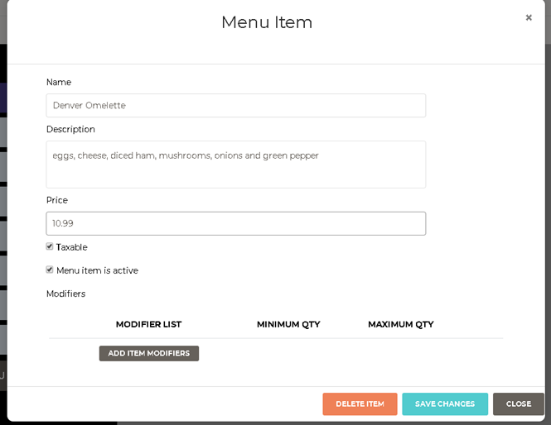
Task: Focus the Price field showing 10.99
Action: 235,223
